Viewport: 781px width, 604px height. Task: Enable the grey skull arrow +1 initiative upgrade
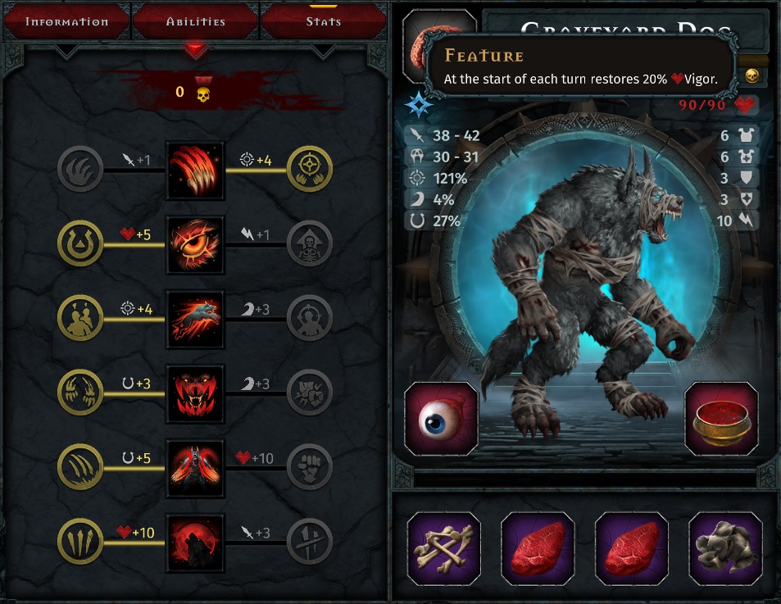click(310, 243)
